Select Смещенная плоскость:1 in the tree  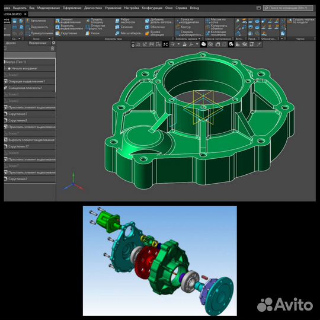coord(30,88)
